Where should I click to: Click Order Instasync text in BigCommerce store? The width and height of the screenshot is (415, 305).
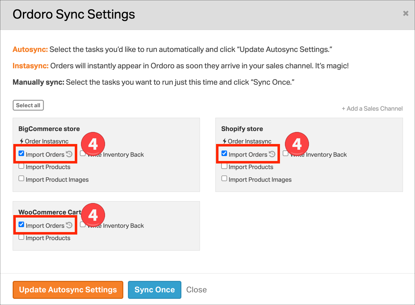[x=47, y=141]
